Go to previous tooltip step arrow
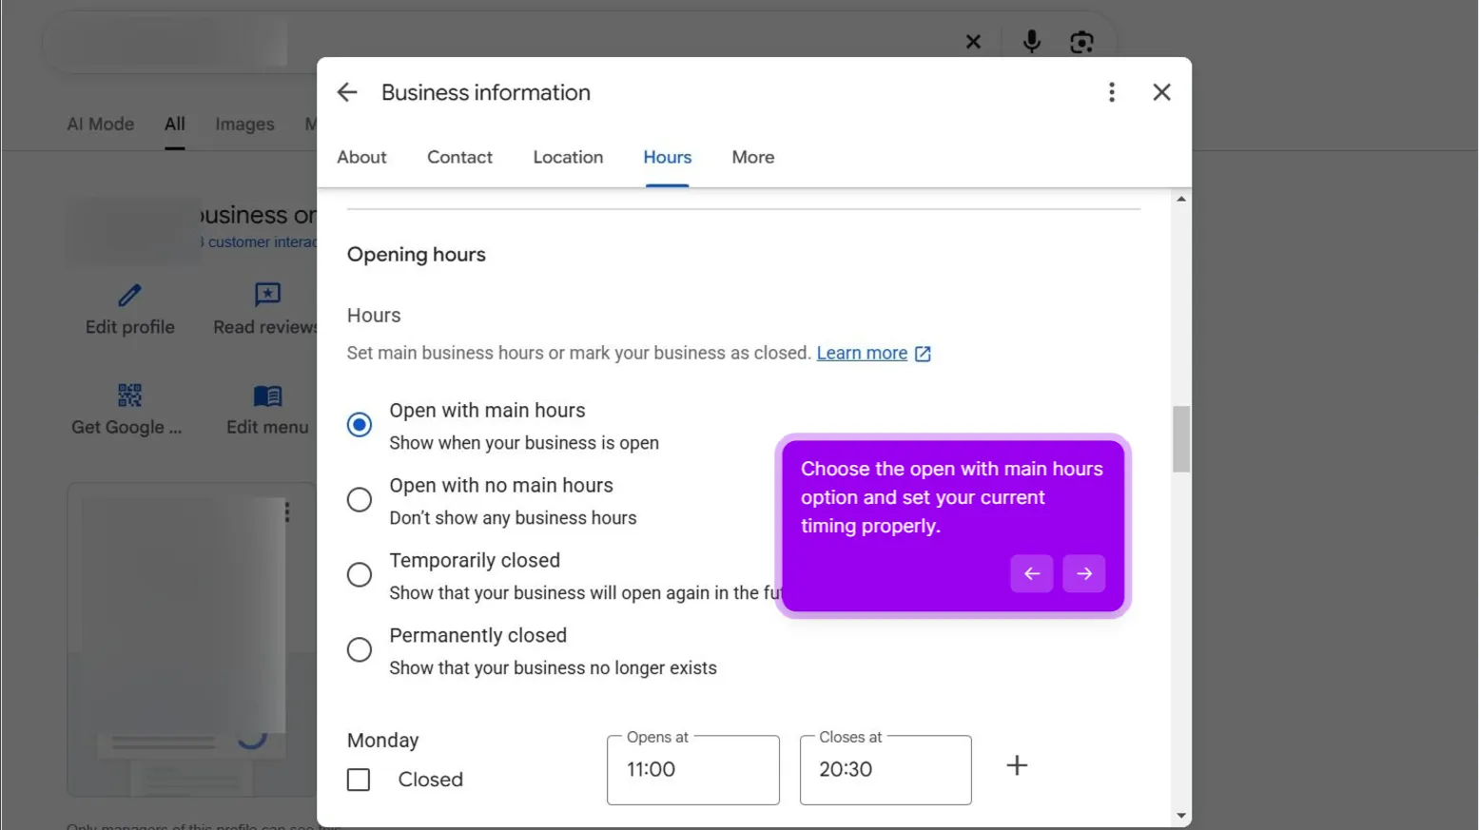Screen dimensions: 1479x830 pyautogui.click(x=1031, y=573)
